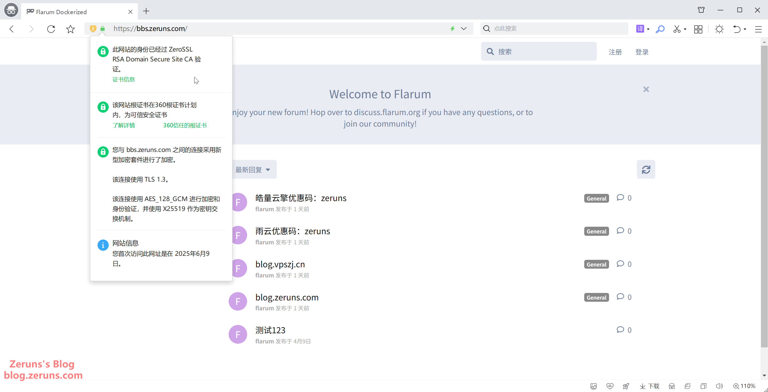
Task: Close the Flarum Dockerized tab
Action: [x=130, y=12]
